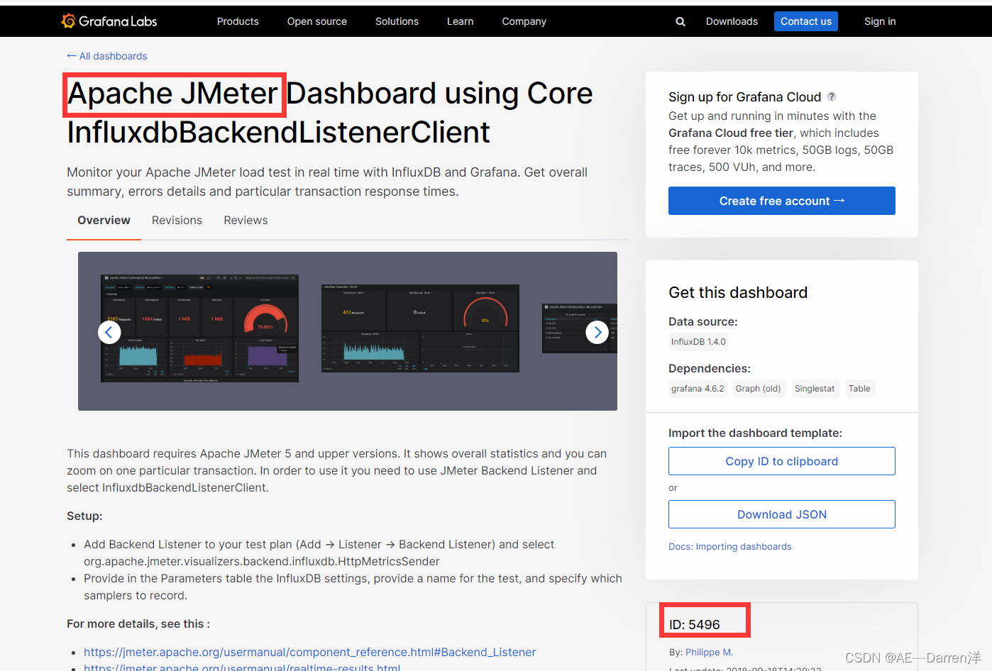
Task: Return to All dashboards
Action: point(106,56)
